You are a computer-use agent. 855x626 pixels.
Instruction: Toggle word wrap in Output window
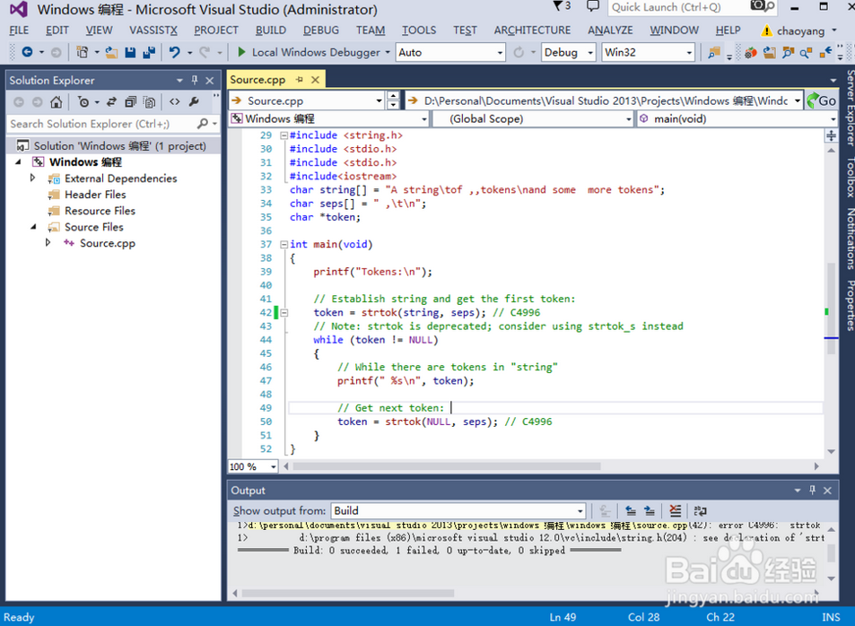[700, 511]
